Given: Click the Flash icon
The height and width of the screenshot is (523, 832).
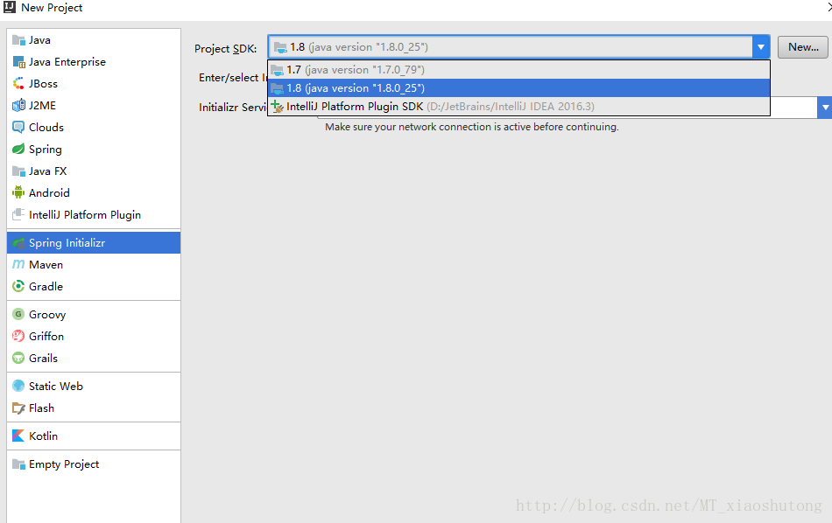Looking at the screenshot, I should 18,408.
